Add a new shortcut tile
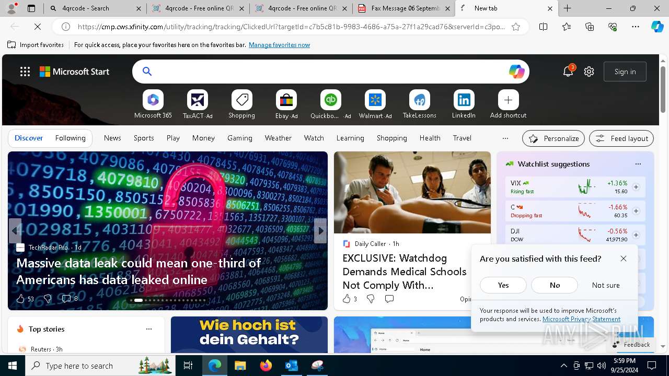The image size is (669, 376). coord(508,104)
